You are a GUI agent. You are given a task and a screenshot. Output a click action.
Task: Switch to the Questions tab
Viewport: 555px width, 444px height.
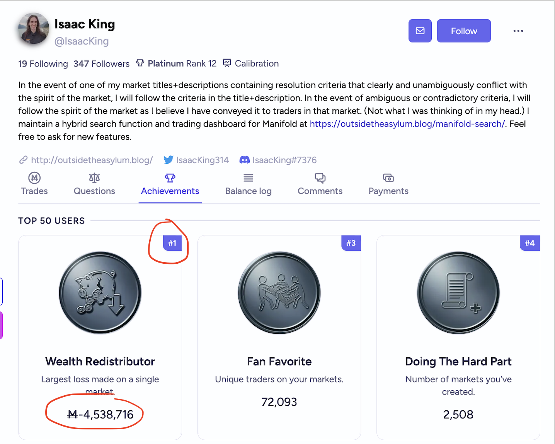click(x=94, y=184)
